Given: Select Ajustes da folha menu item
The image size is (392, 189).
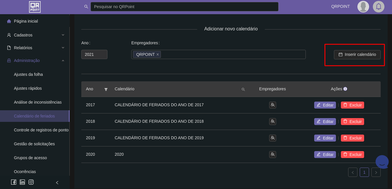Looking at the screenshot, I should click(x=28, y=74).
